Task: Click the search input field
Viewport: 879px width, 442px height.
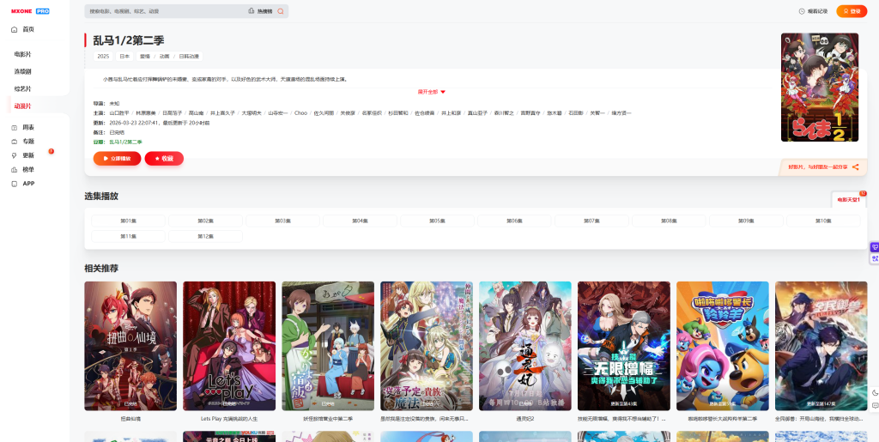Action: point(166,11)
